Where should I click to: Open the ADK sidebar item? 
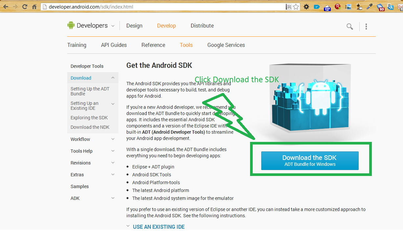pos(75,198)
